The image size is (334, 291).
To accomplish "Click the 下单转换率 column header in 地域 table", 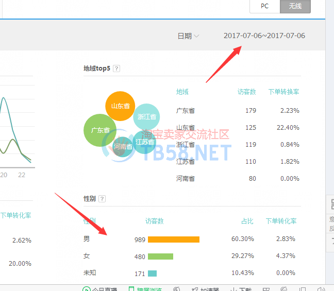I will tap(283, 92).
